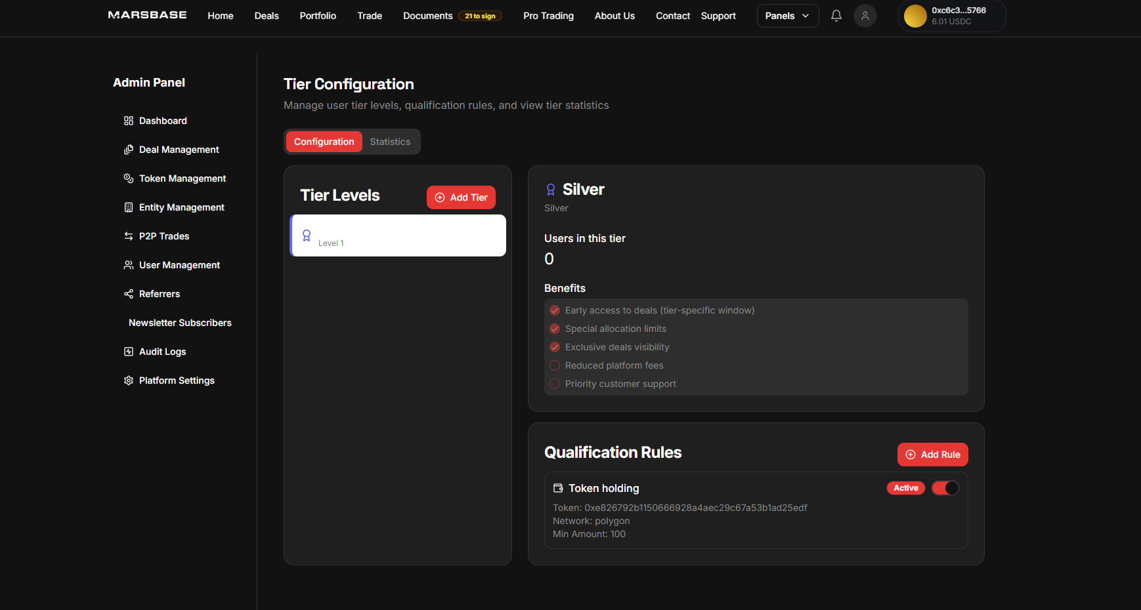1141x610 pixels.
Task: Add a new rule with Add Rule
Action: pos(932,455)
